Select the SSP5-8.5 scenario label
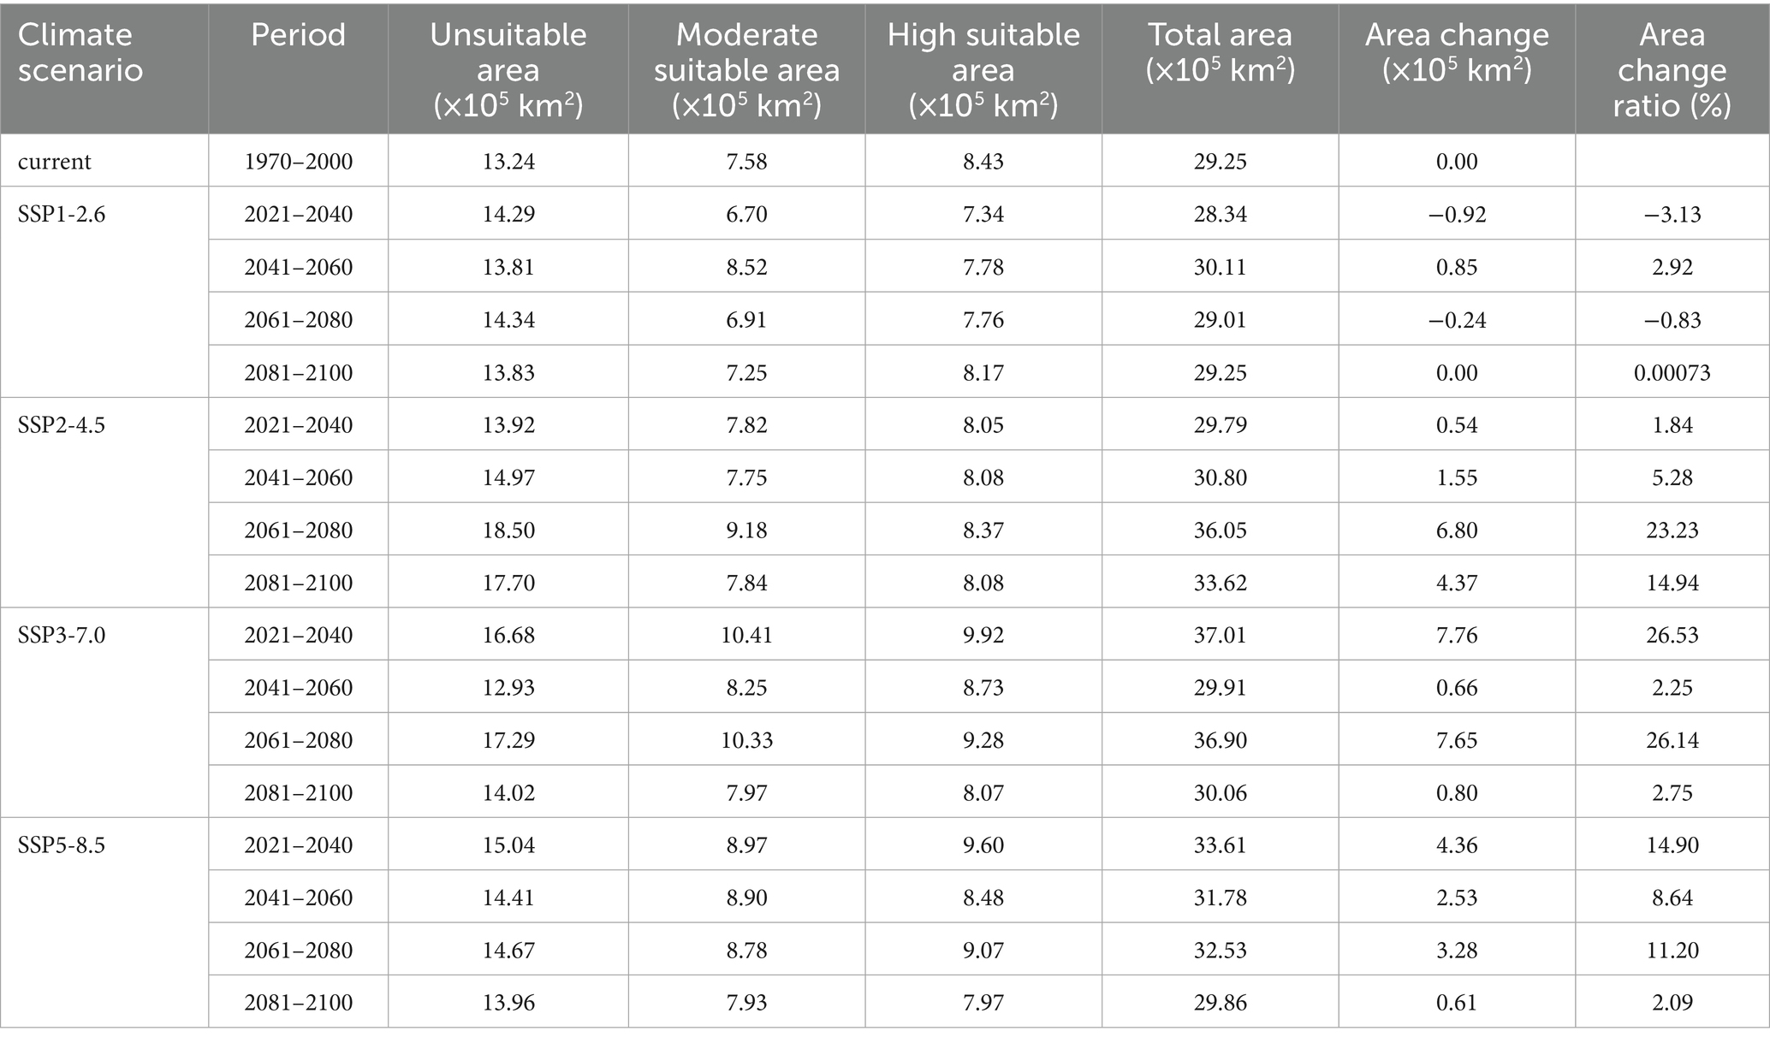Image resolution: width=1770 pixels, height=1043 pixels. click(62, 845)
